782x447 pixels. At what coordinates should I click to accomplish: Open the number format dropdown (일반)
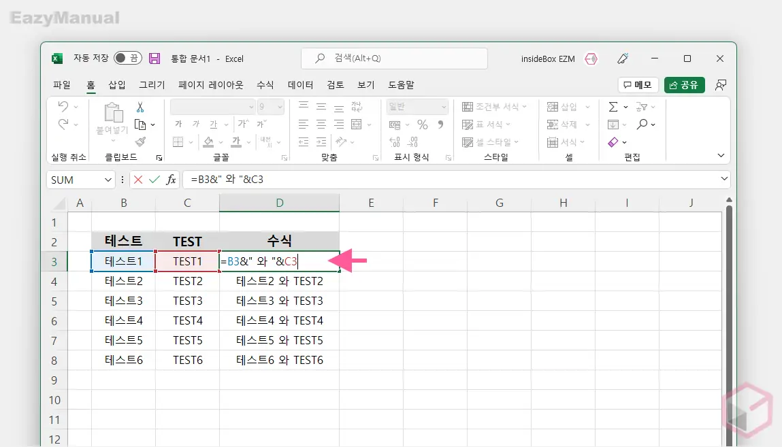(x=443, y=107)
